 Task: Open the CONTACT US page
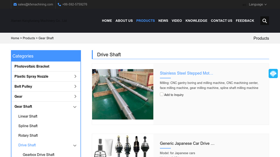pos(222,21)
